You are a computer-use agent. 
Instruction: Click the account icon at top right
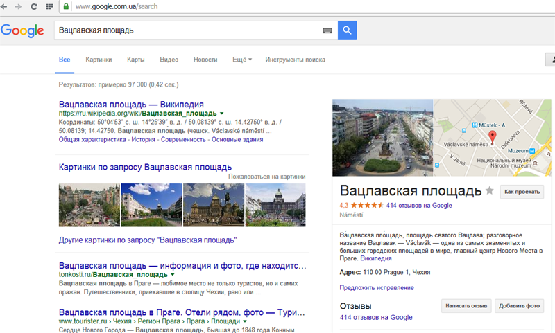point(550,60)
